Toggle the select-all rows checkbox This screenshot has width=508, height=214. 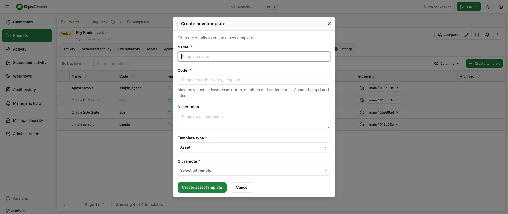tap(63, 76)
